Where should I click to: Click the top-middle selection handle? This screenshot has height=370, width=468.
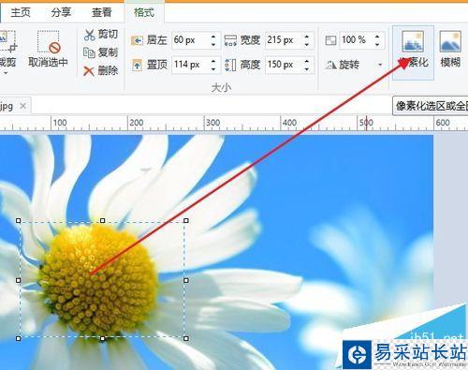click(x=102, y=221)
